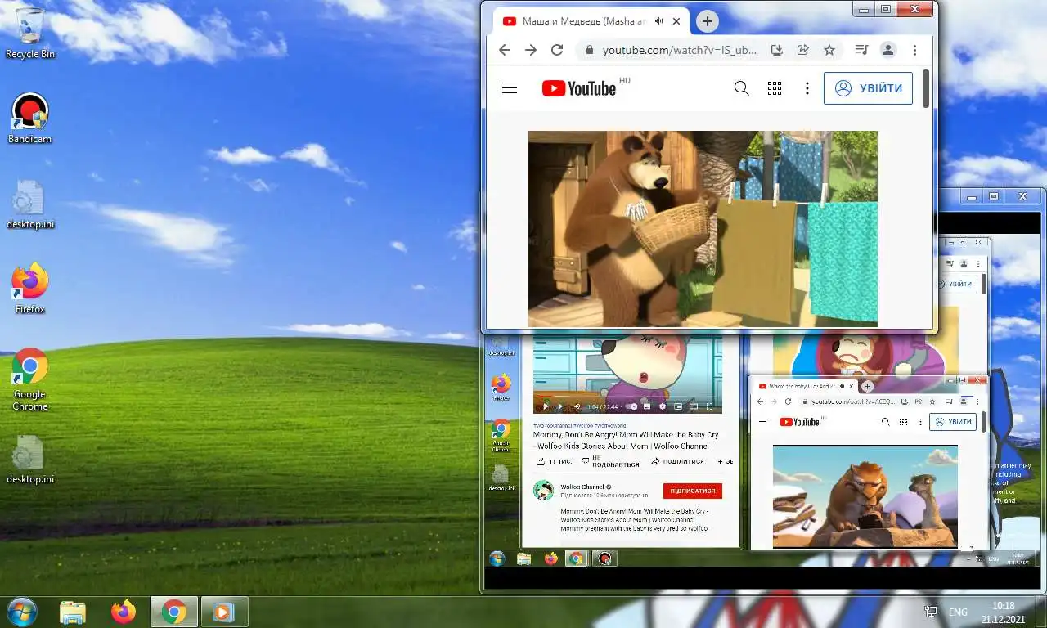Image resolution: width=1047 pixels, height=628 pixels.
Task: Share this page from front Chrome address bar
Action: (803, 50)
